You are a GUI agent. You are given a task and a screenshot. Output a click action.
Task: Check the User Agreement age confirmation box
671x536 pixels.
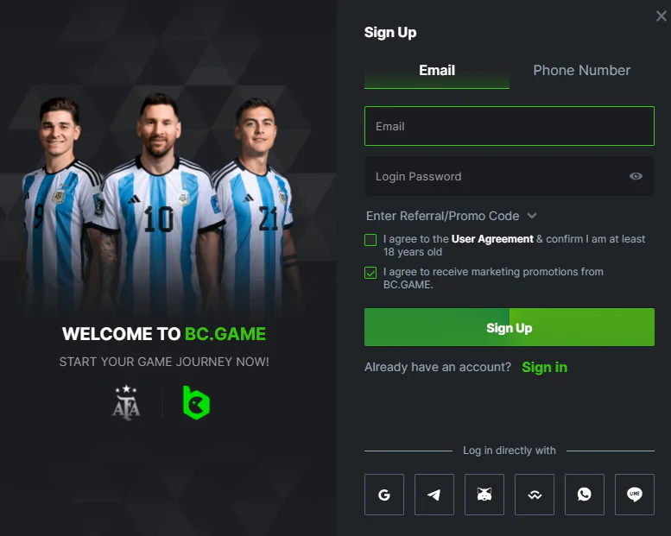(370, 240)
